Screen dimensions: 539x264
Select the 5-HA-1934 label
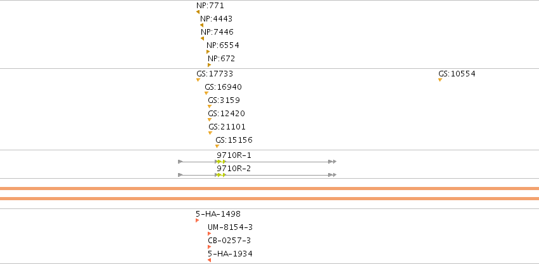tap(231, 254)
